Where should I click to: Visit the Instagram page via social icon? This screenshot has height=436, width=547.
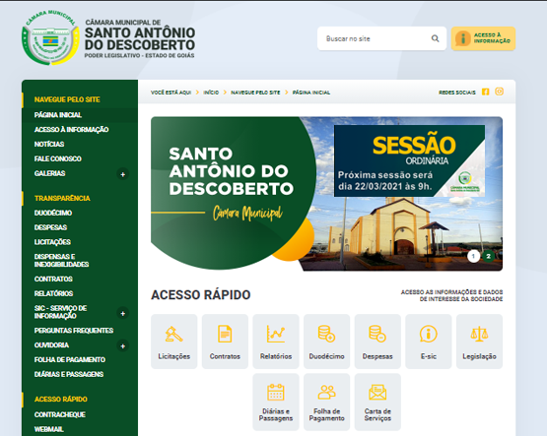tap(500, 92)
